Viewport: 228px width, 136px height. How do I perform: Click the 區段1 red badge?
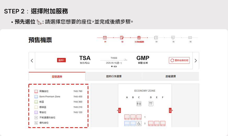click(61, 60)
